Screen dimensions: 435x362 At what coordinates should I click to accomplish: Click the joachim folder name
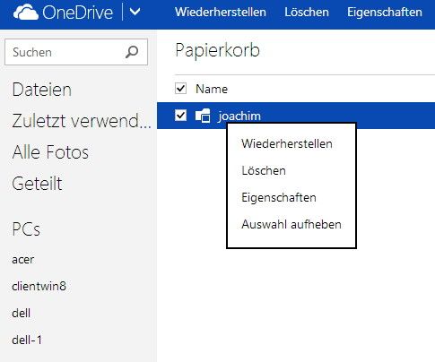239,116
